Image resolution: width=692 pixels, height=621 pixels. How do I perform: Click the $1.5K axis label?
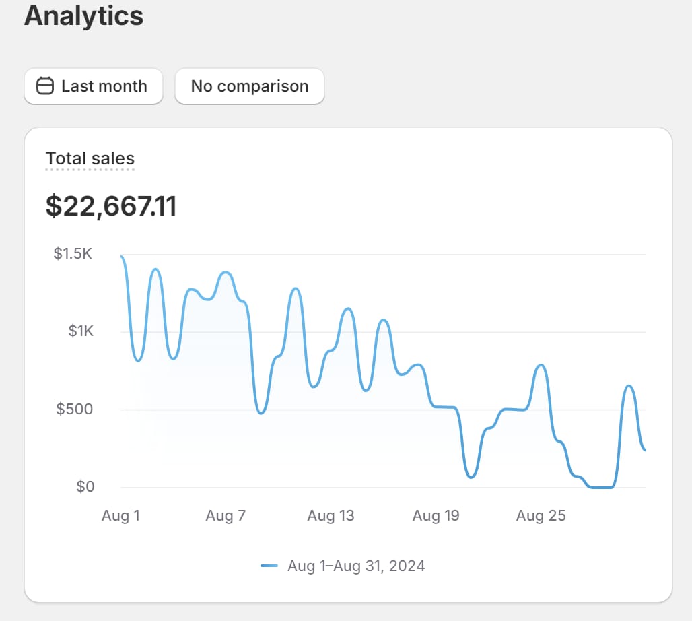click(73, 253)
